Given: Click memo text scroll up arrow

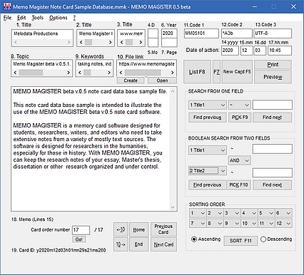Looking at the screenshot, I should point(173,91).
